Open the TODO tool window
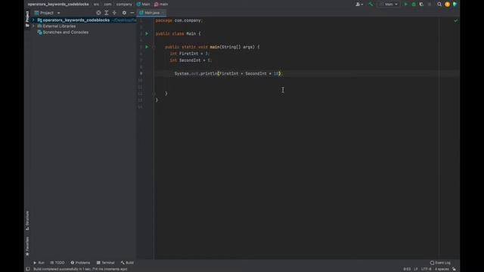This screenshot has width=484, height=272. click(x=57, y=263)
